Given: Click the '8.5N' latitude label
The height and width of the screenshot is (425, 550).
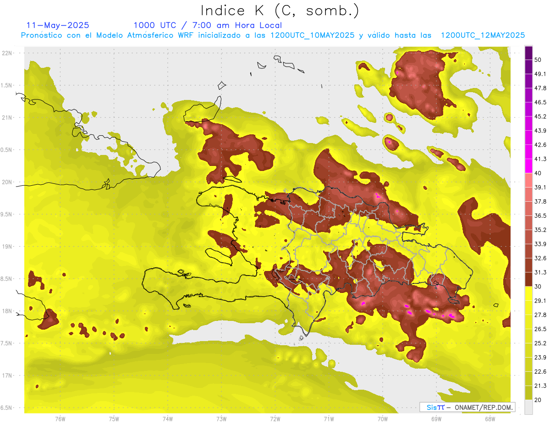Looking at the screenshot, I should point(7,279).
